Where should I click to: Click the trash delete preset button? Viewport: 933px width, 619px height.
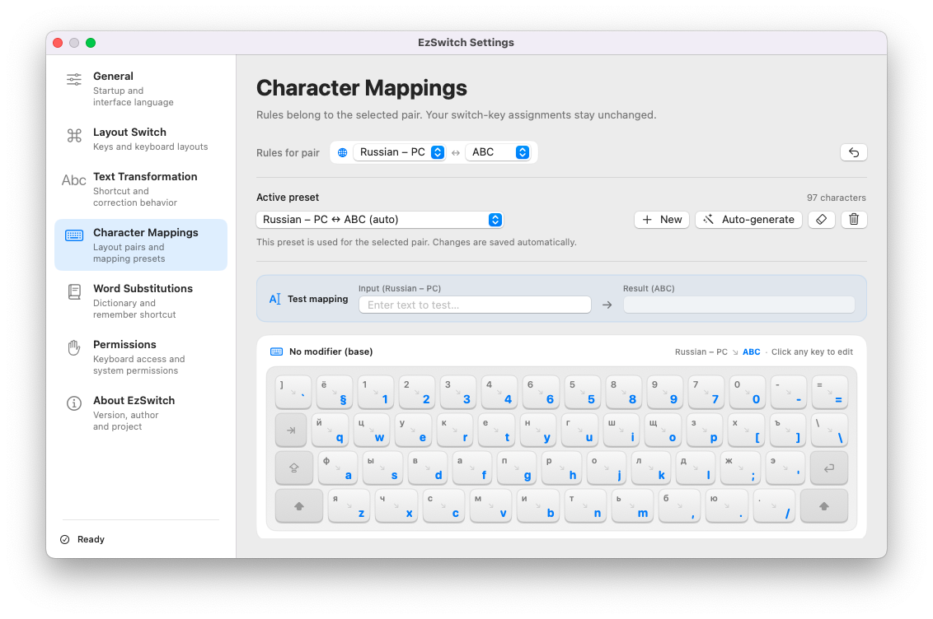click(x=854, y=219)
